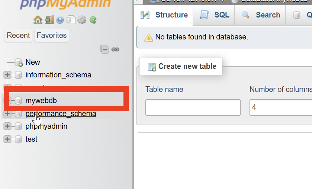This screenshot has width=312, height=189.
Task: Click the phpMyAdmin logo
Action: click(x=65, y=4)
